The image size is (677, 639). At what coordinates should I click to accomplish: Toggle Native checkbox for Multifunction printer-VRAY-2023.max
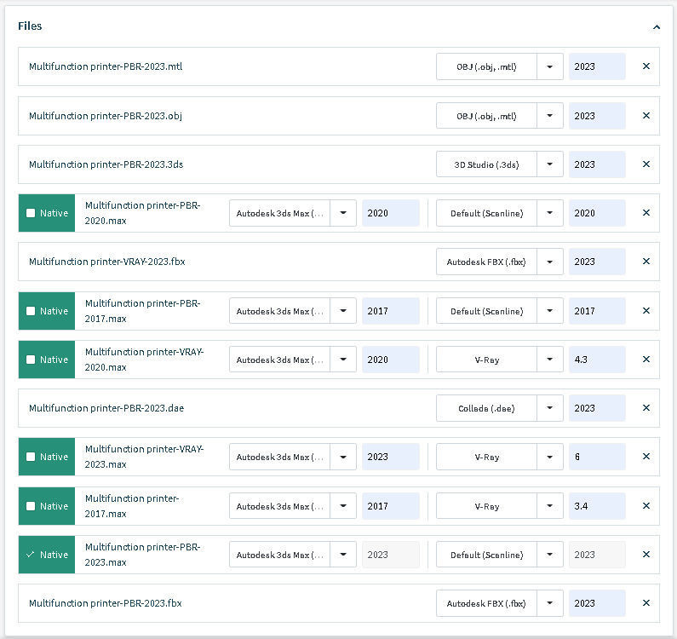[x=32, y=457]
